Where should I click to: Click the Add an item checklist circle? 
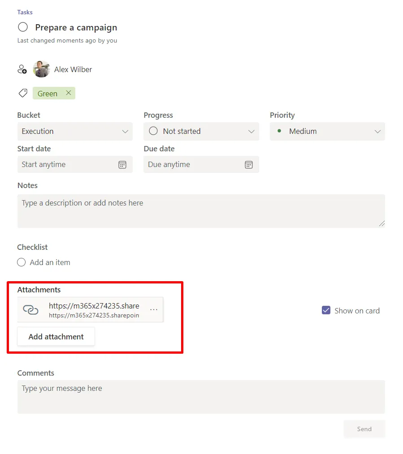pos(21,262)
